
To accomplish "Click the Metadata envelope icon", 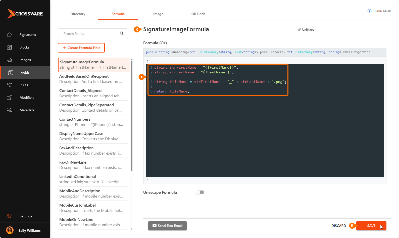I will pyautogui.click(x=9, y=110).
